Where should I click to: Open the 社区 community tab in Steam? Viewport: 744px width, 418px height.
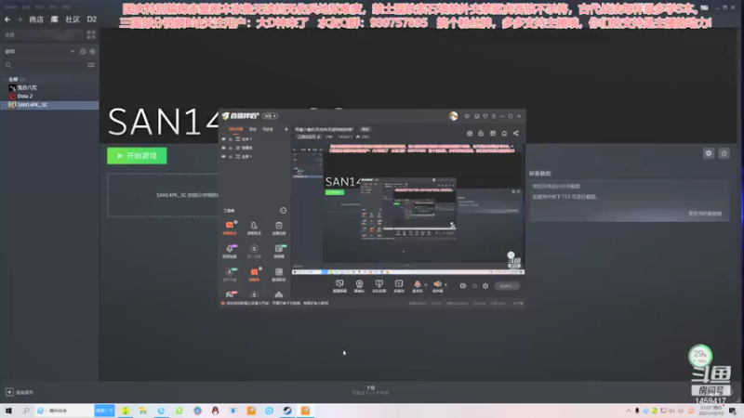73,20
